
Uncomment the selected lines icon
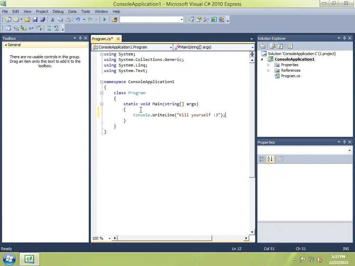pos(57,28)
